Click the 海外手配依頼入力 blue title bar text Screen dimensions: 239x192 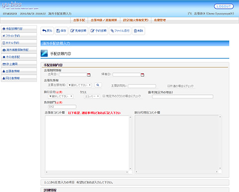tap(56, 43)
